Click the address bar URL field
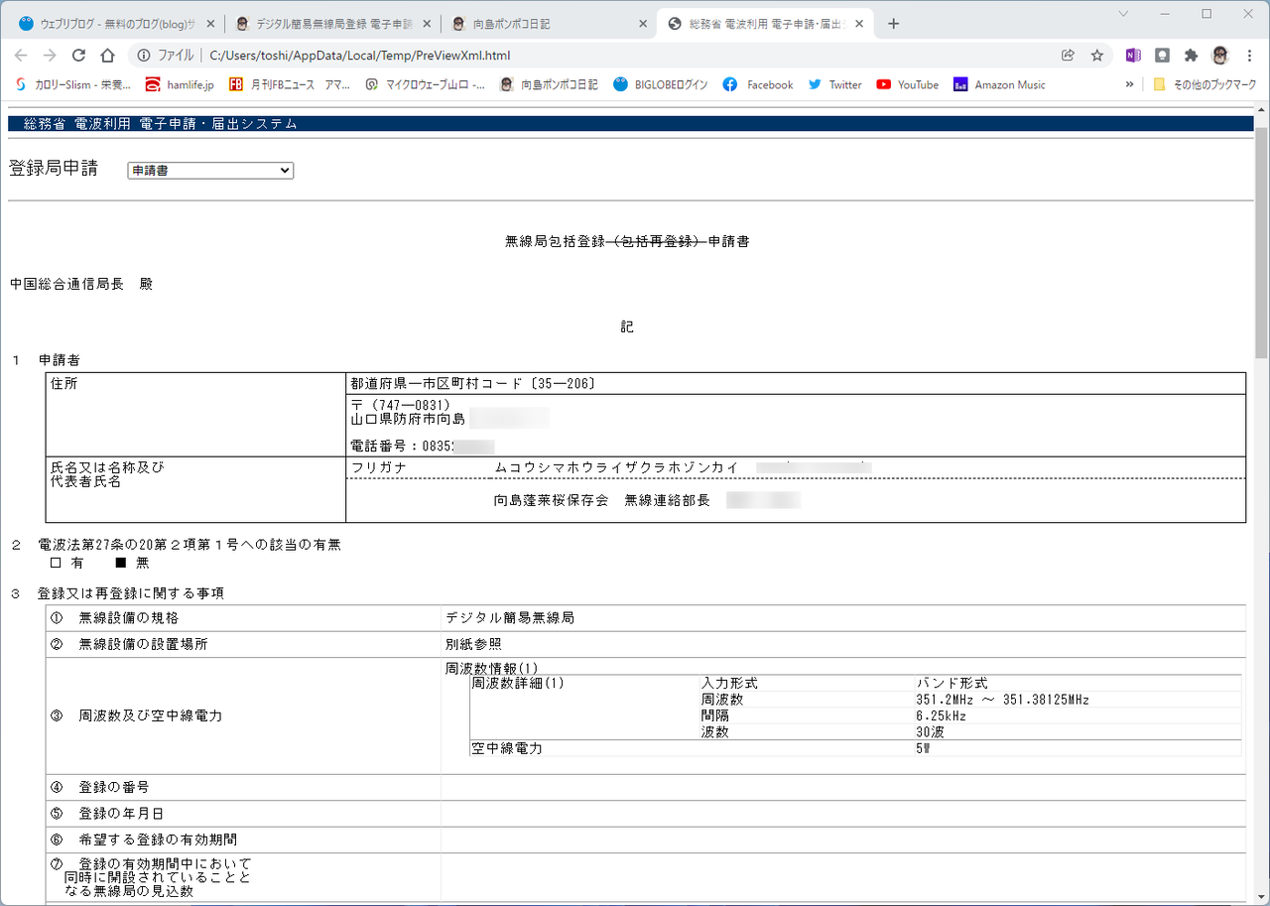This screenshot has width=1270, height=906. click(x=625, y=56)
